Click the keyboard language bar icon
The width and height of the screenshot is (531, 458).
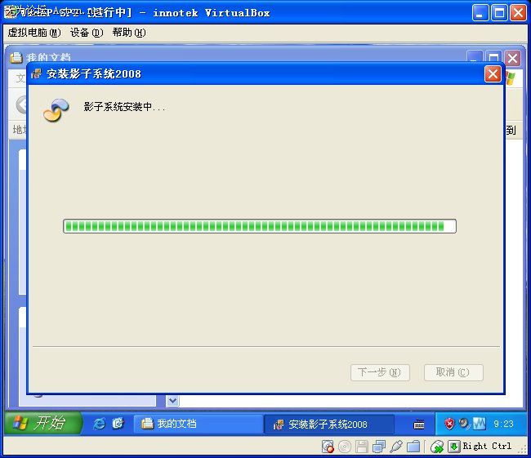point(419,425)
